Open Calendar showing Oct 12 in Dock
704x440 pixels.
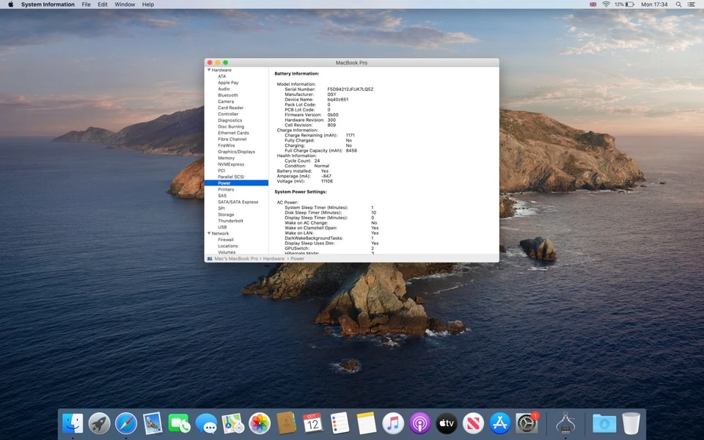[x=312, y=423]
